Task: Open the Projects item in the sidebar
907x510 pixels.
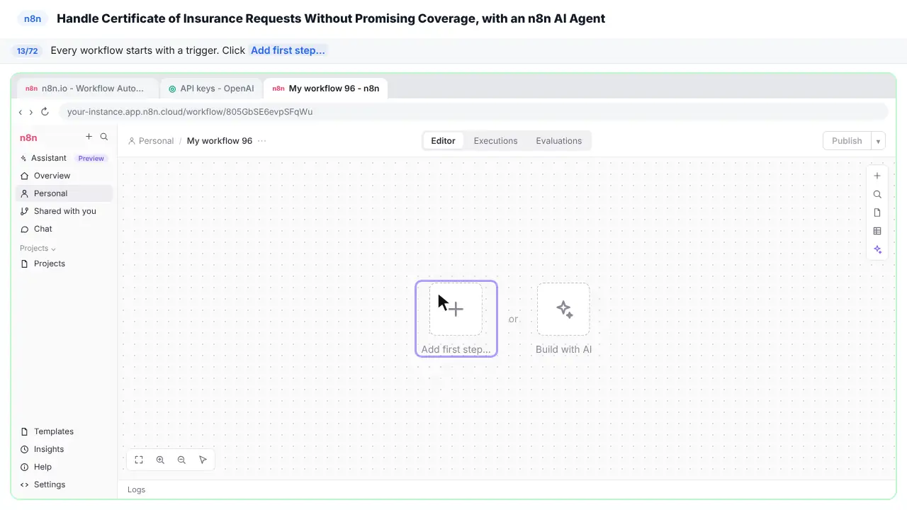Action: click(x=64, y=263)
